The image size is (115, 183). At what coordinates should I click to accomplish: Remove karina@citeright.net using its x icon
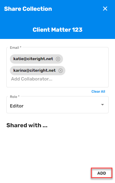pos(60,71)
